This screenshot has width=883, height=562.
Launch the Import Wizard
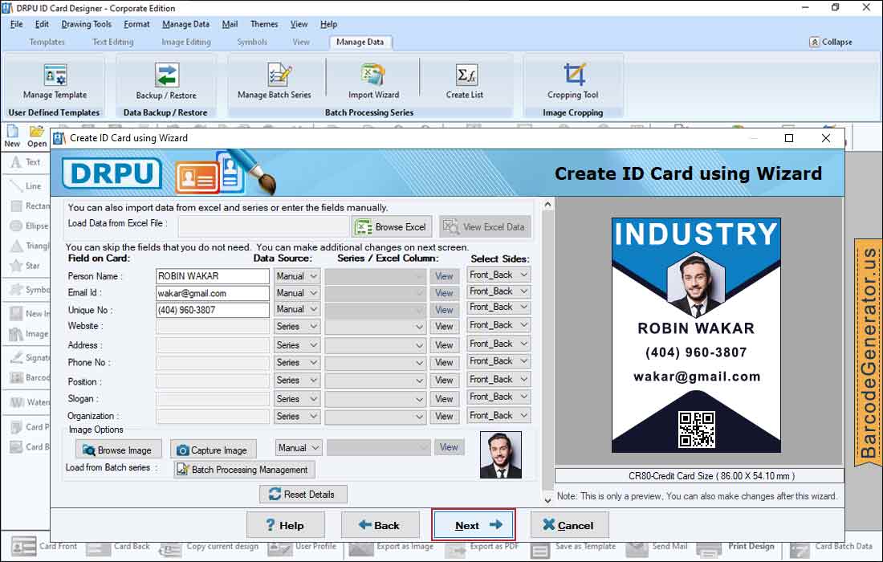(x=373, y=82)
